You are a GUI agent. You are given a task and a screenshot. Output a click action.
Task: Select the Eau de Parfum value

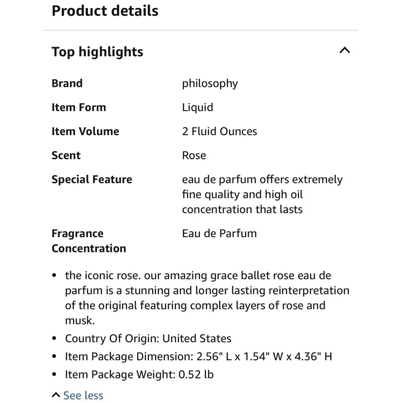(x=219, y=234)
